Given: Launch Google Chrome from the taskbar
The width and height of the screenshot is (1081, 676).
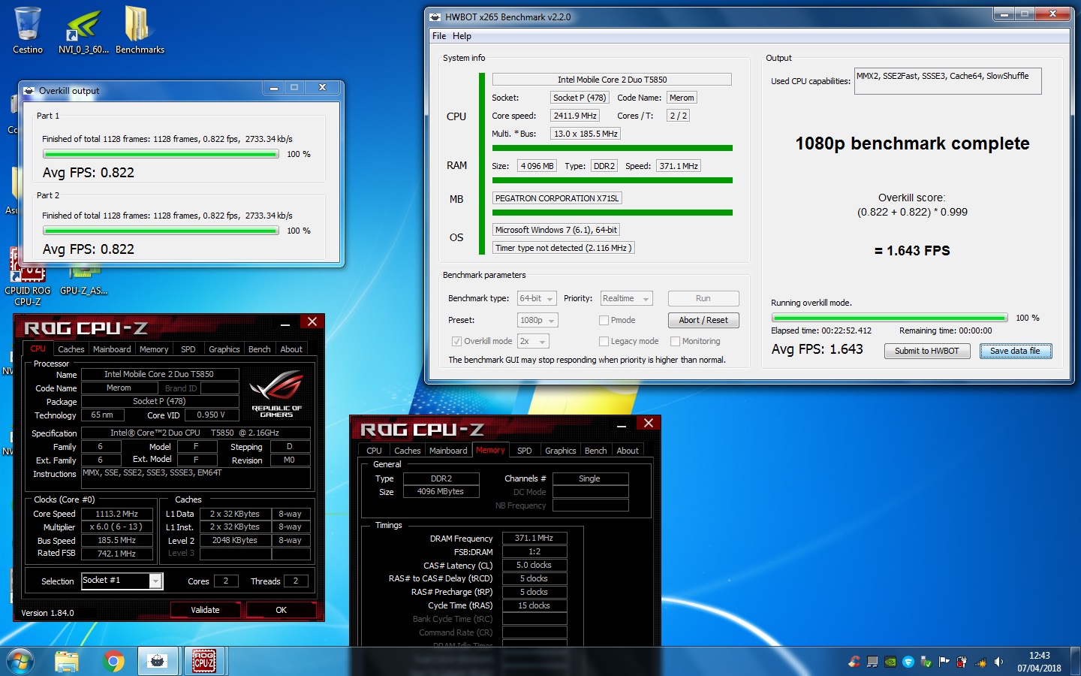Looking at the screenshot, I should (114, 662).
